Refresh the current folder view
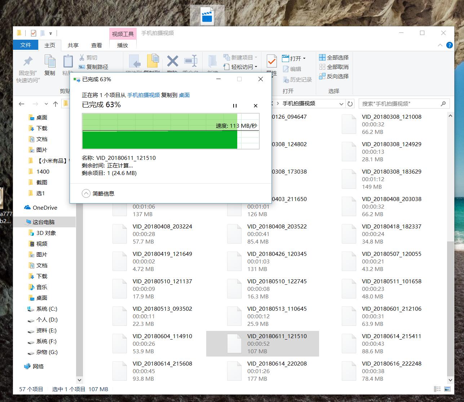Image resolution: width=464 pixels, height=402 pixels. coord(350,104)
